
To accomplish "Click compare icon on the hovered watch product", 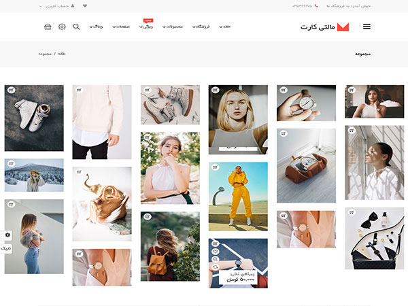I will (215, 267).
